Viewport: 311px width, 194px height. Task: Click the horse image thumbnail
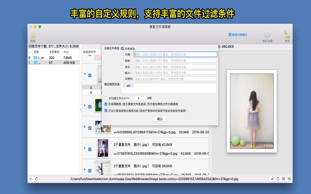click(x=103, y=127)
